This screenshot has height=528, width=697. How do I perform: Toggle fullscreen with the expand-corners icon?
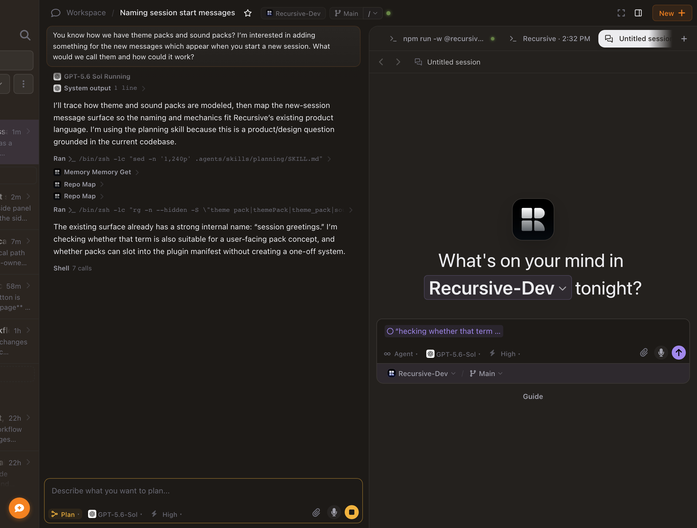[x=621, y=13]
